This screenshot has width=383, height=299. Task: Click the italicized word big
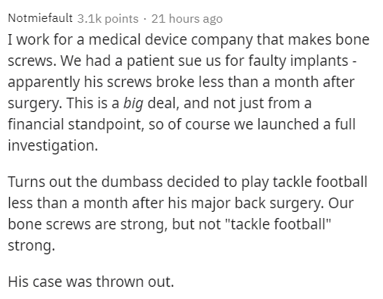pos(133,104)
